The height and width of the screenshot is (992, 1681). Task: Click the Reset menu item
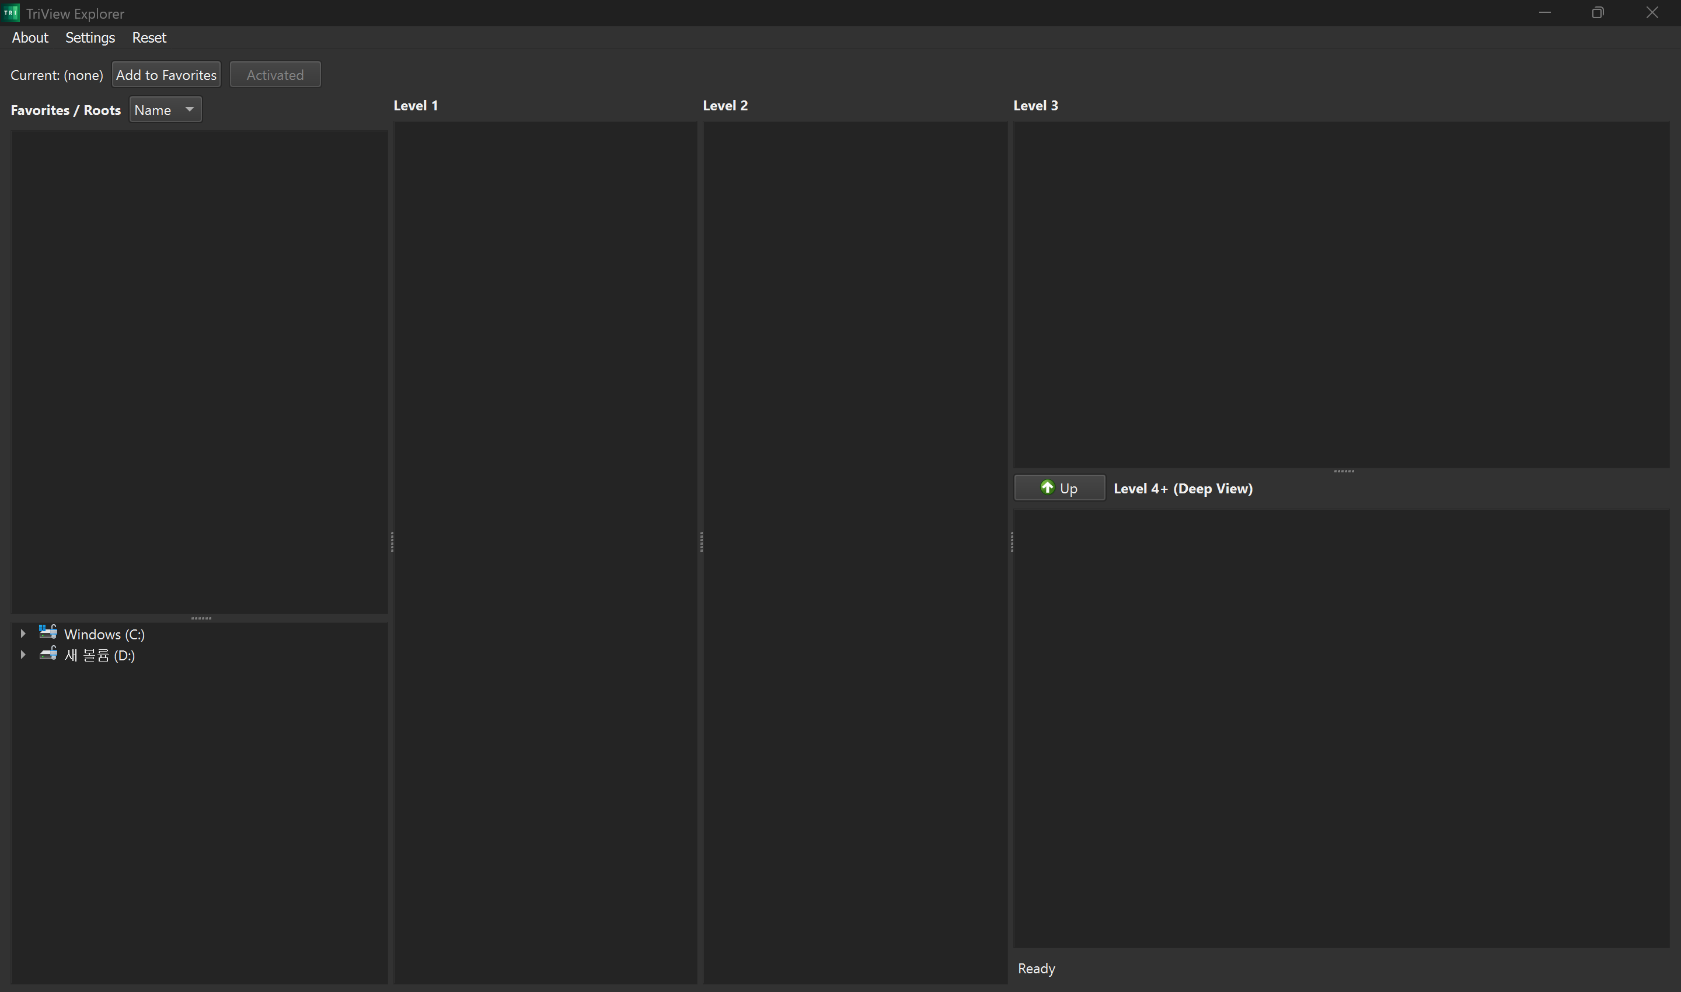(149, 37)
